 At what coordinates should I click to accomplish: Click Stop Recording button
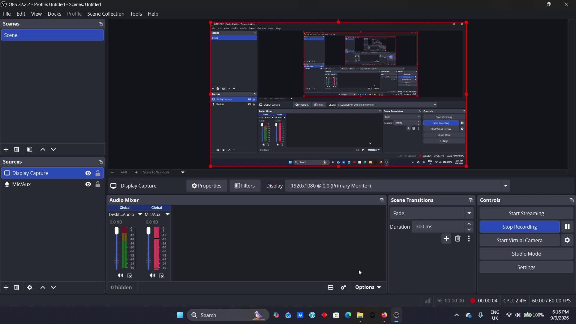tap(520, 227)
